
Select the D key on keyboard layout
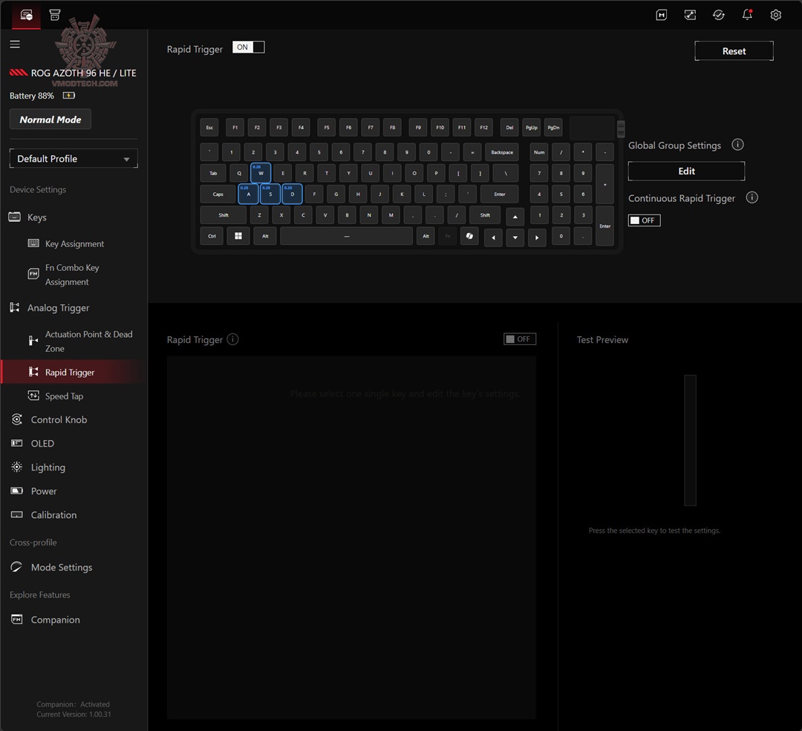[292, 194]
